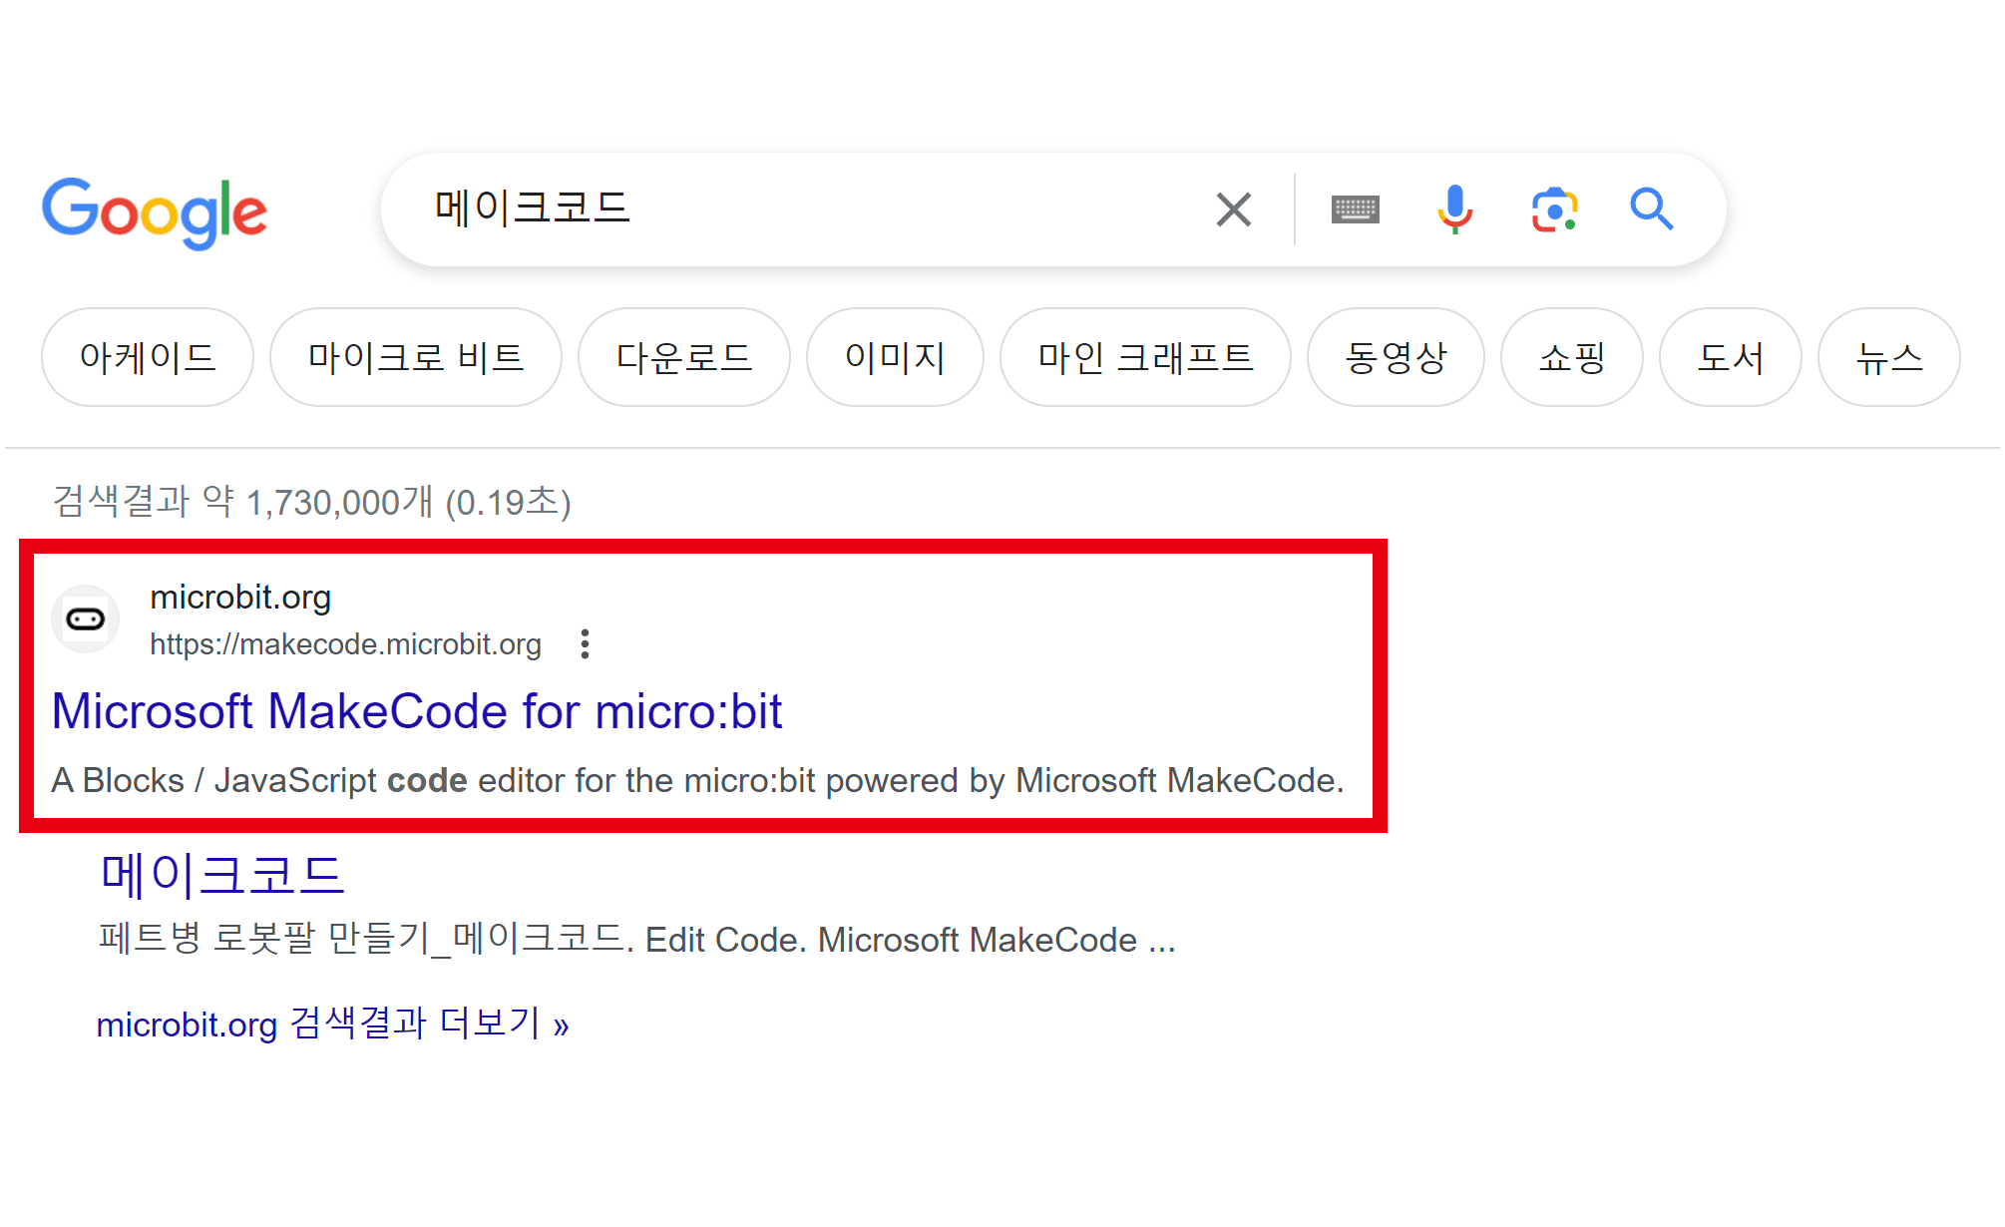Open the on-screen keyboard input tool
The height and width of the screenshot is (1227, 2005).
(x=1355, y=209)
